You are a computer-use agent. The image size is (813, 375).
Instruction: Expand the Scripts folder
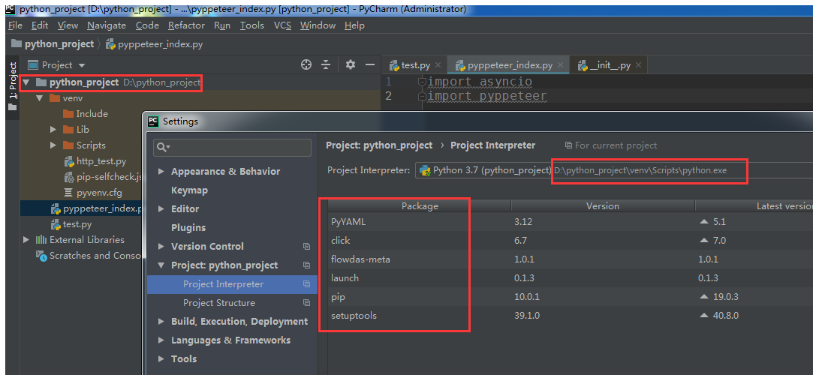[53, 145]
